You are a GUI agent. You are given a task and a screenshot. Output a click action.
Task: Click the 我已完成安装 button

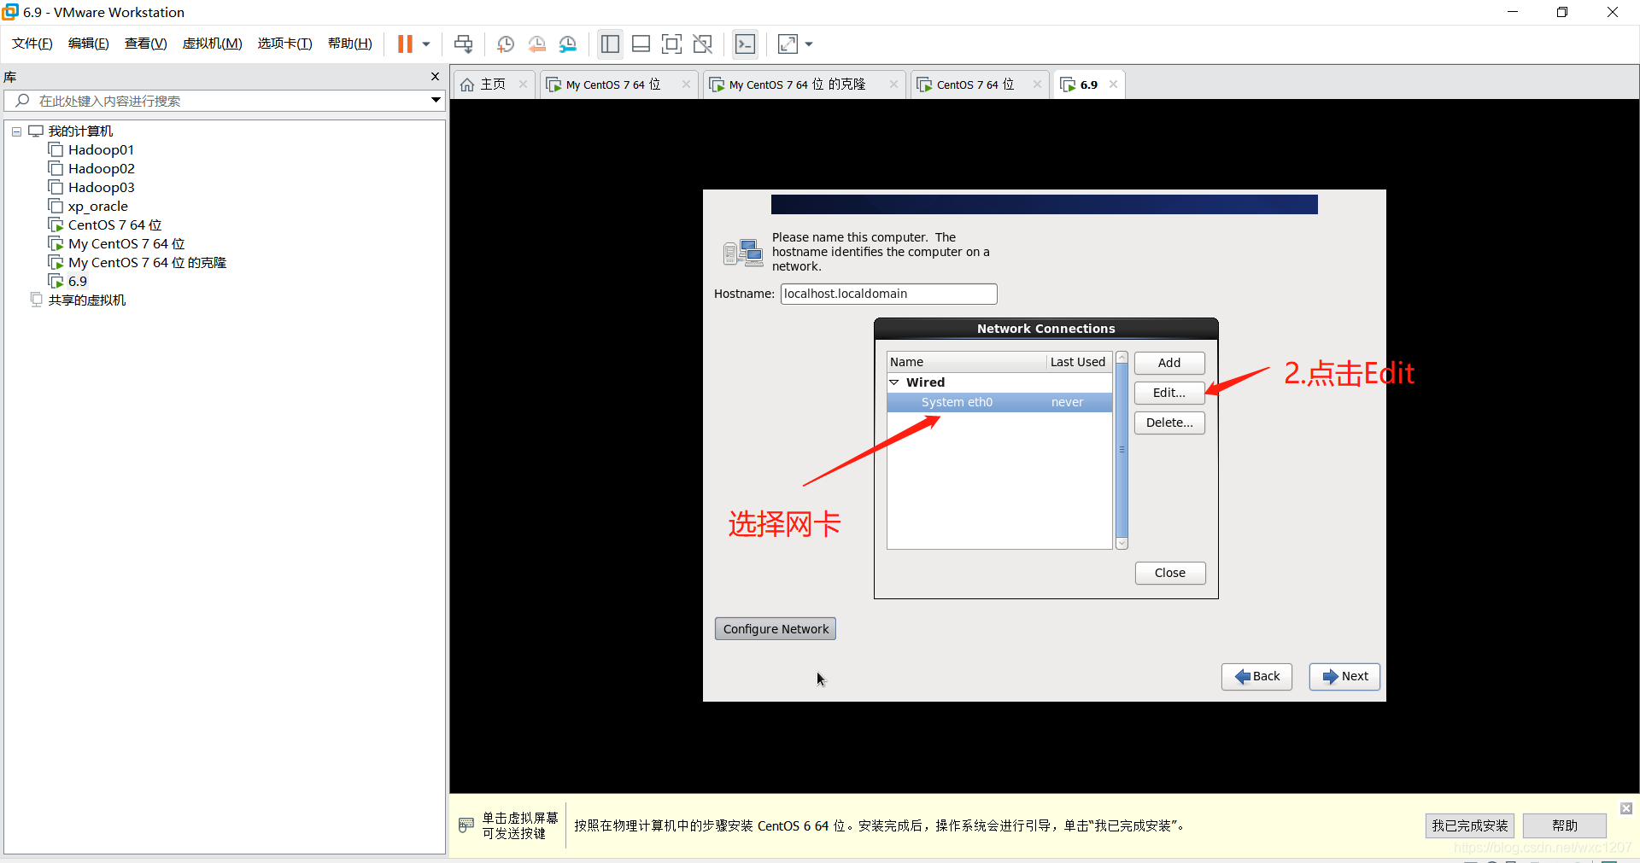point(1470,825)
